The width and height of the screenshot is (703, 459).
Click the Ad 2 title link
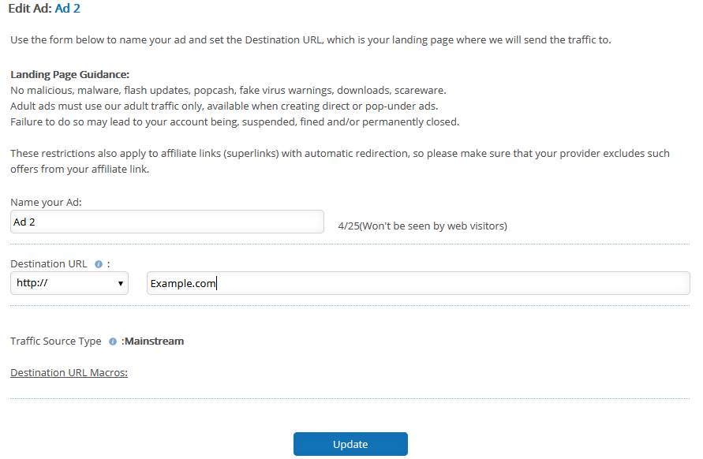(x=68, y=9)
